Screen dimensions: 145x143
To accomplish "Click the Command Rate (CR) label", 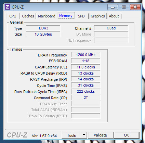I will point(51,98).
